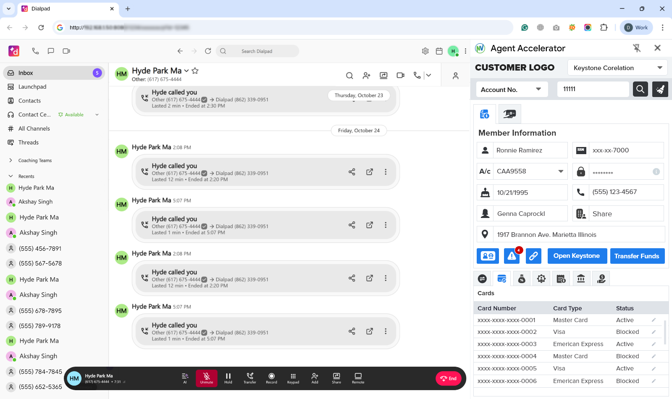Open Keystone Corelation dropdown

[617, 68]
